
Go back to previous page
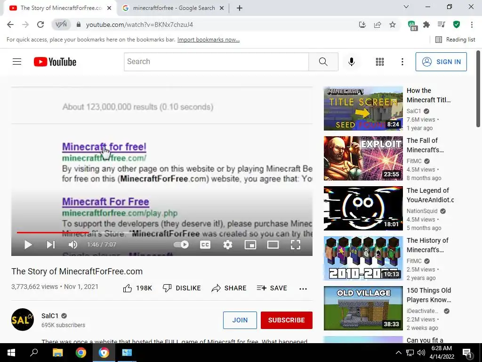[x=10, y=25]
